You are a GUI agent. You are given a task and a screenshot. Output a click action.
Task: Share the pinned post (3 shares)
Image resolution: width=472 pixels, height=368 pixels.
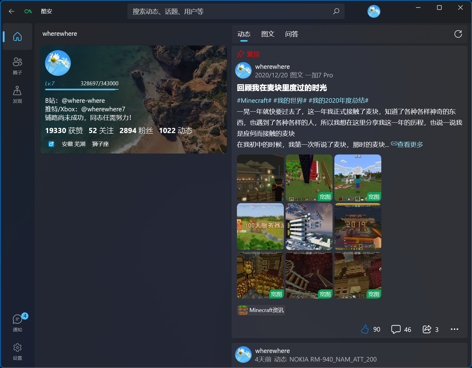tap(431, 329)
